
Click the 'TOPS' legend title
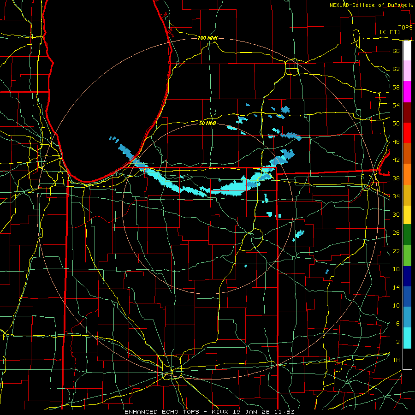[405, 28]
